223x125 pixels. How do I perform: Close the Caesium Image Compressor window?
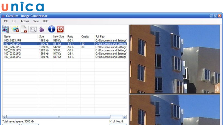click(220, 16)
